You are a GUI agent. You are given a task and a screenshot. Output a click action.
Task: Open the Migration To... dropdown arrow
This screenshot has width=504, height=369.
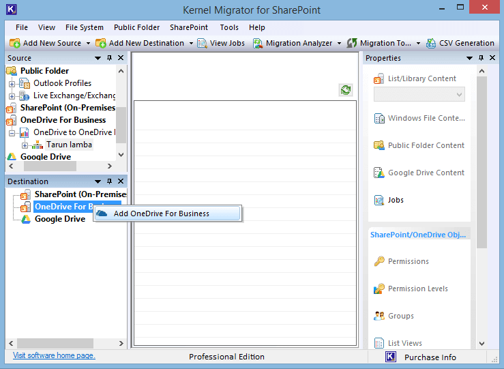[x=418, y=44]
